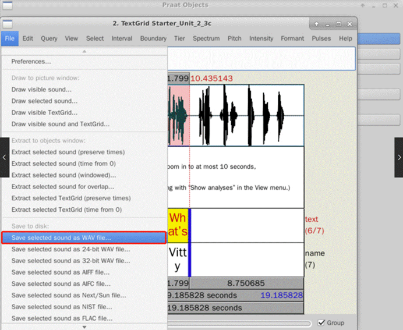The height and width of the screenshot is (330, 403).
Task: Click the shade-up arrow of TextGrid window
Action: [x=317, y=24]
